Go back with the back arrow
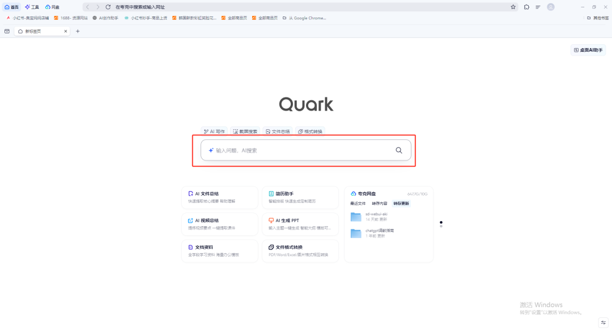This screenshot has width=612, height=331. click(87, 7)
